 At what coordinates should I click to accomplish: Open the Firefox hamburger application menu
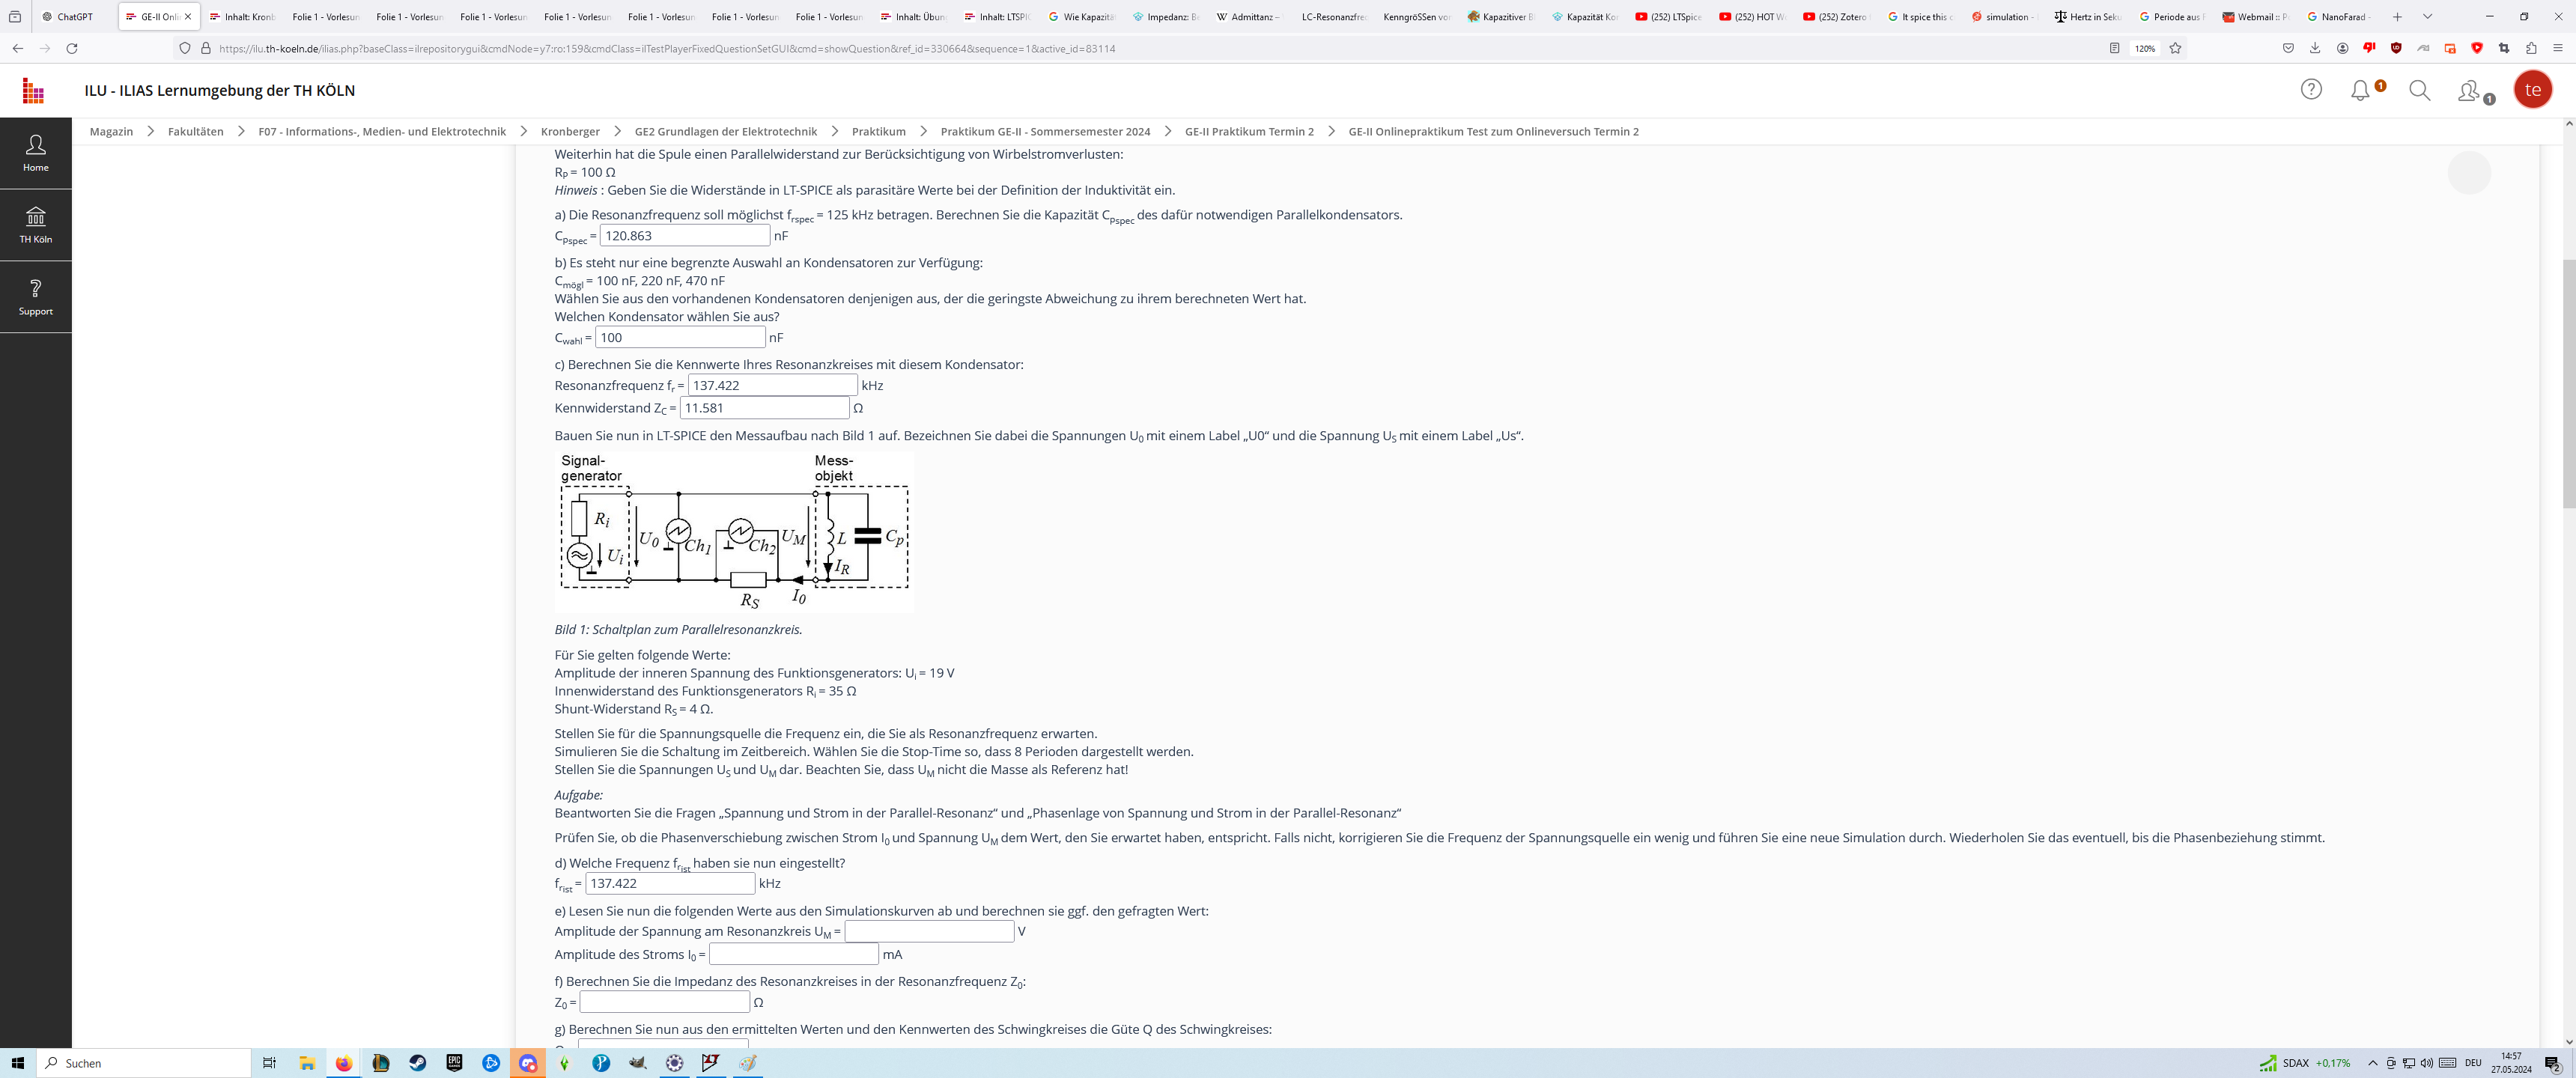(x=2558, y=48)
